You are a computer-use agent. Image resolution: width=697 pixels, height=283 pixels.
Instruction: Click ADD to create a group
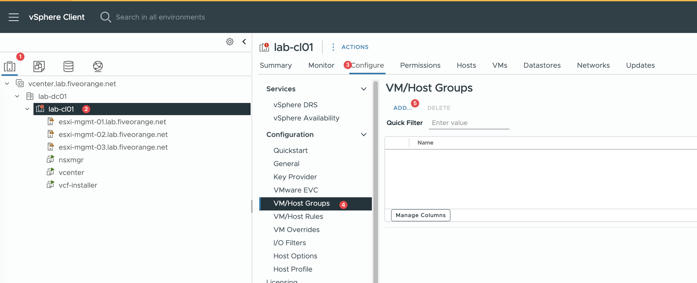coord(402,108)
